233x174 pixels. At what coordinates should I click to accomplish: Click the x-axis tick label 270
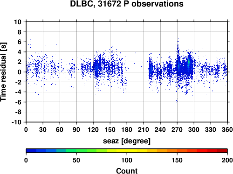click(177, 129)
